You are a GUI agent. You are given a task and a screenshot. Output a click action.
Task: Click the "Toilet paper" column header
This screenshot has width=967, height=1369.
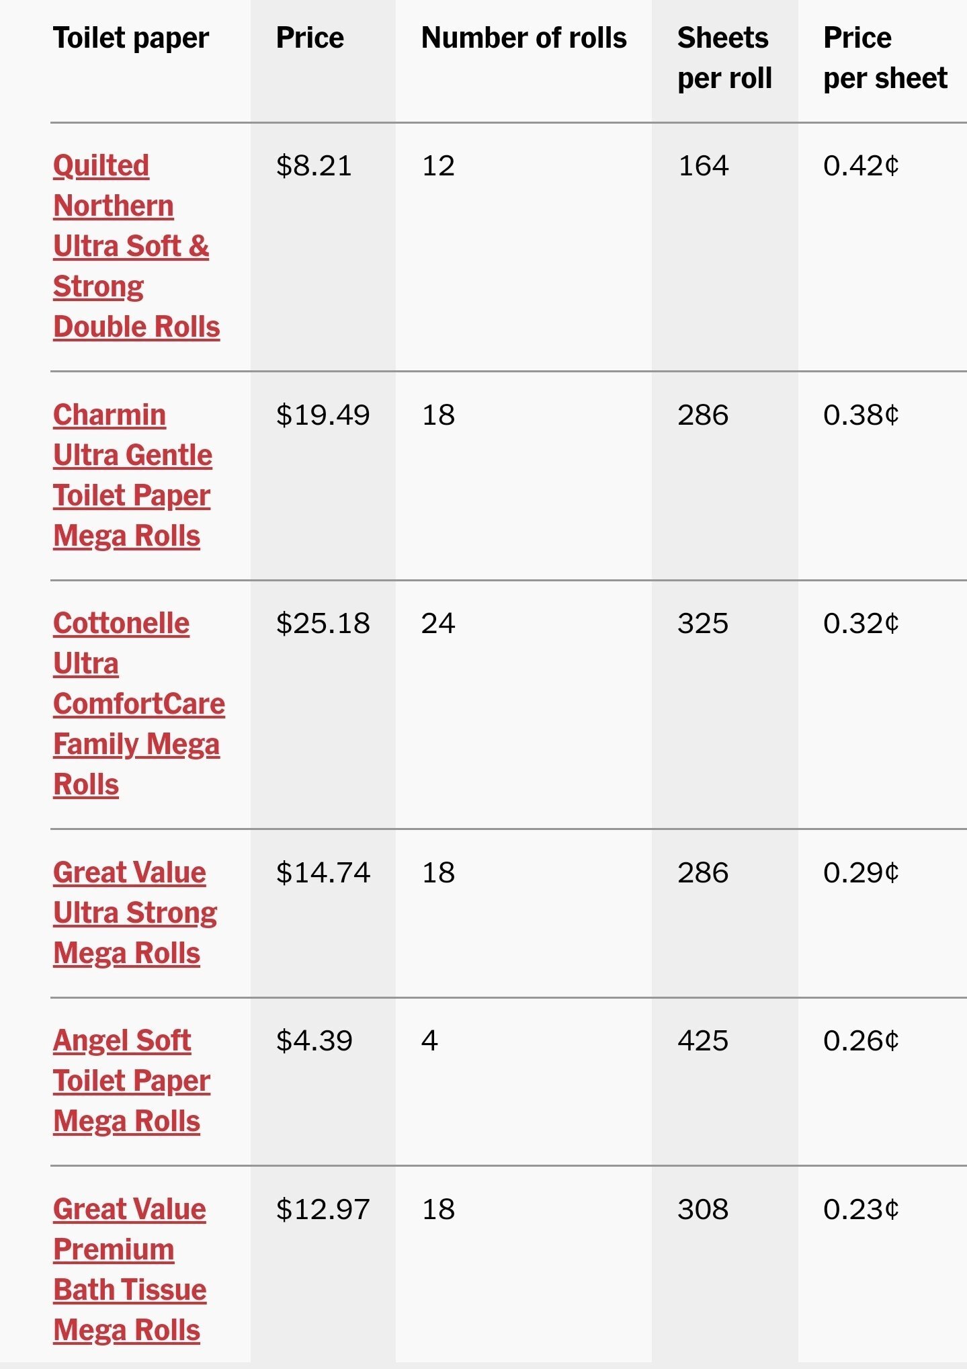click(x=131, y=38)
